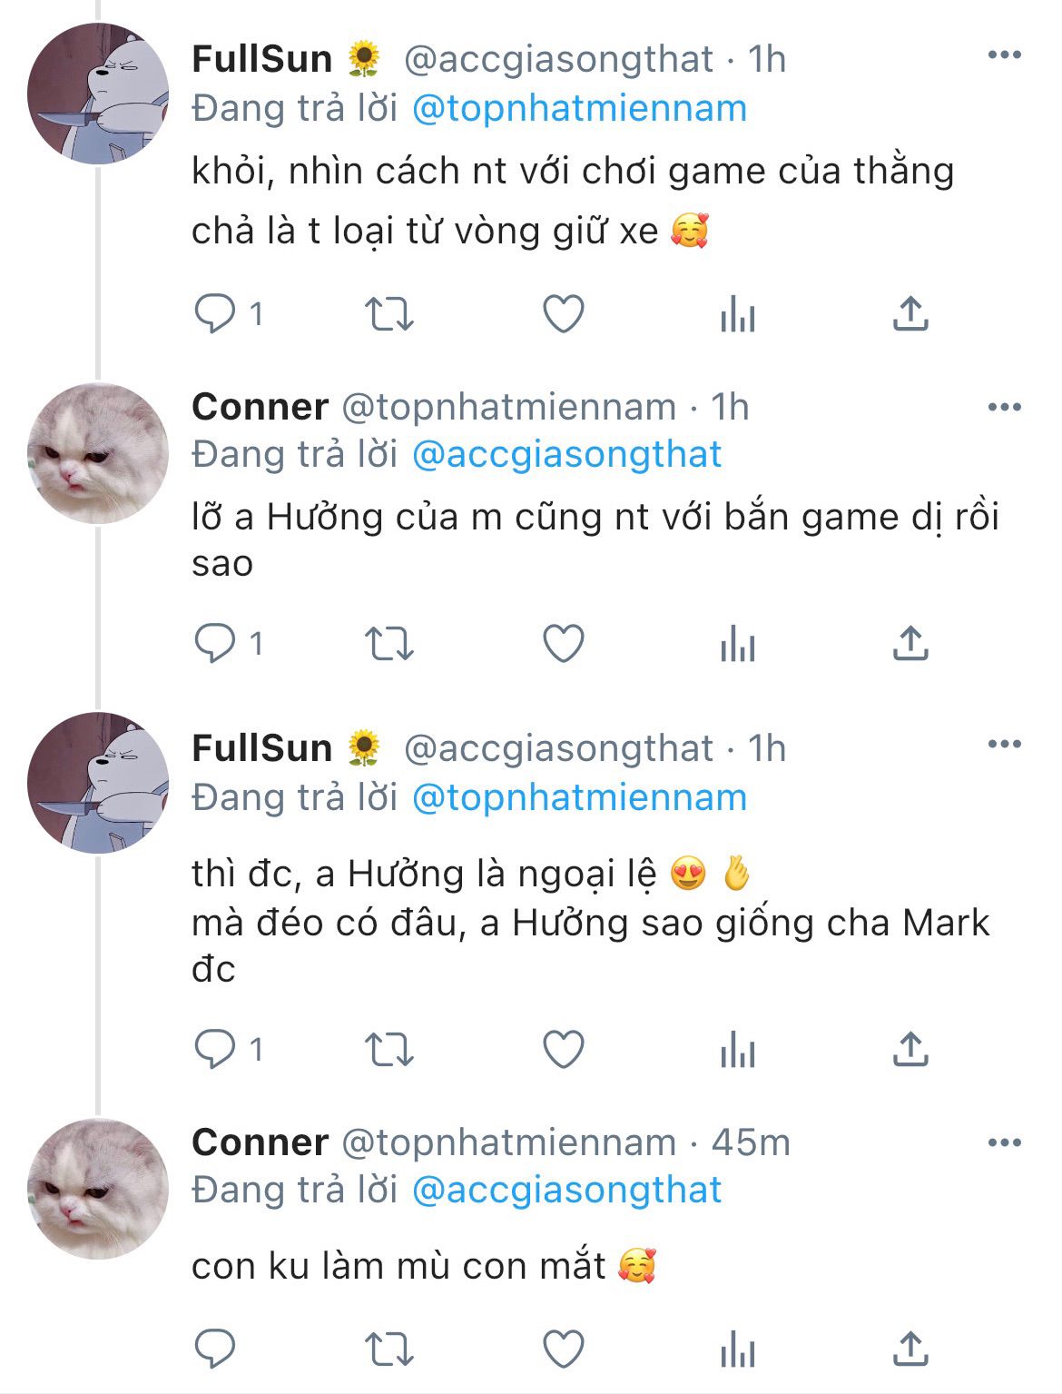Screen dimensions: 1062x1394
Task: Open Conner's cat avatar on the last tweet
Action: [98, 1189]
